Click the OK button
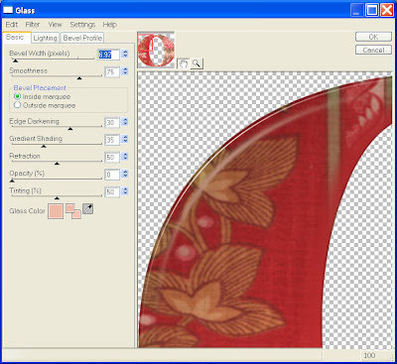 tap(373, 37)
